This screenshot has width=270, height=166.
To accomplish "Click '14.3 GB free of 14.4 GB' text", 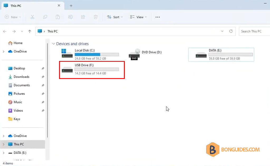I will tap(90, 73).
